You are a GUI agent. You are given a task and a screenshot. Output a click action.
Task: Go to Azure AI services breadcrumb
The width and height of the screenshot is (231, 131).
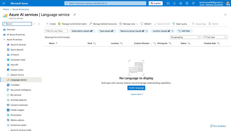click(x=21, y=9)
